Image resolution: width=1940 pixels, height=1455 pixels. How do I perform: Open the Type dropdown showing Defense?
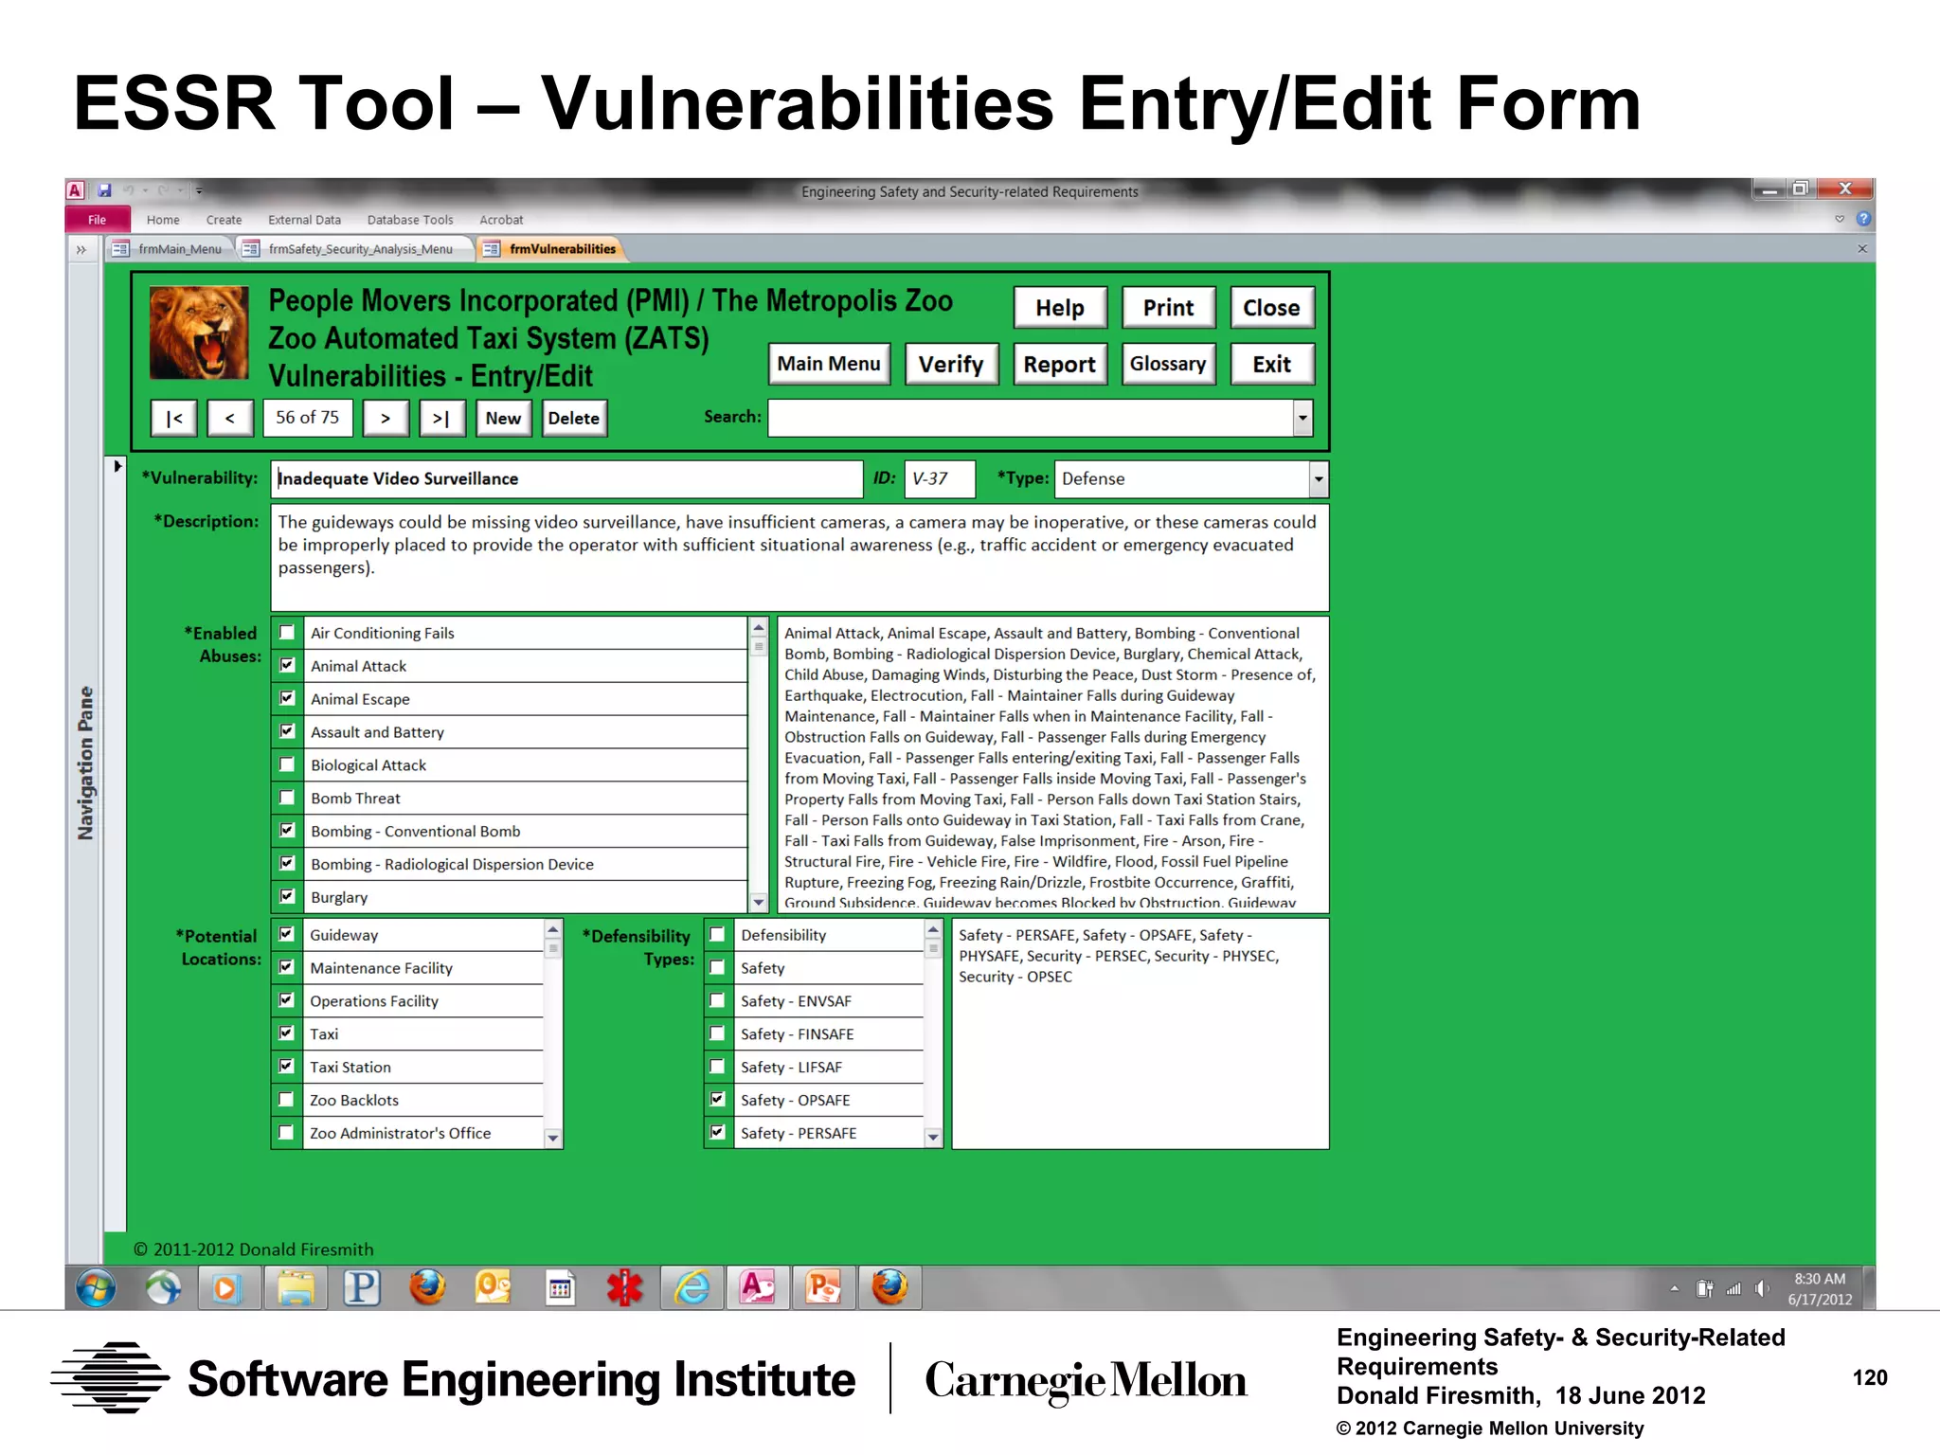1318,479
